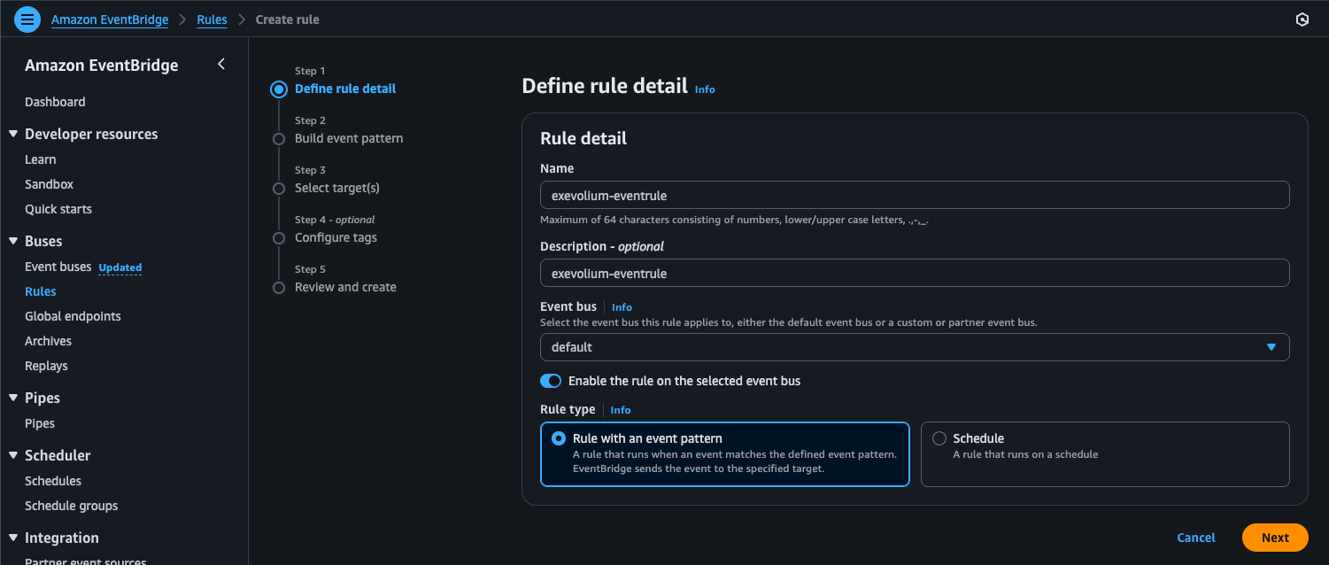The width and height of the screenshot is (1329, 565).
Task: Open the hamburger navigation menu icon
Action: (x=27, y=19)
